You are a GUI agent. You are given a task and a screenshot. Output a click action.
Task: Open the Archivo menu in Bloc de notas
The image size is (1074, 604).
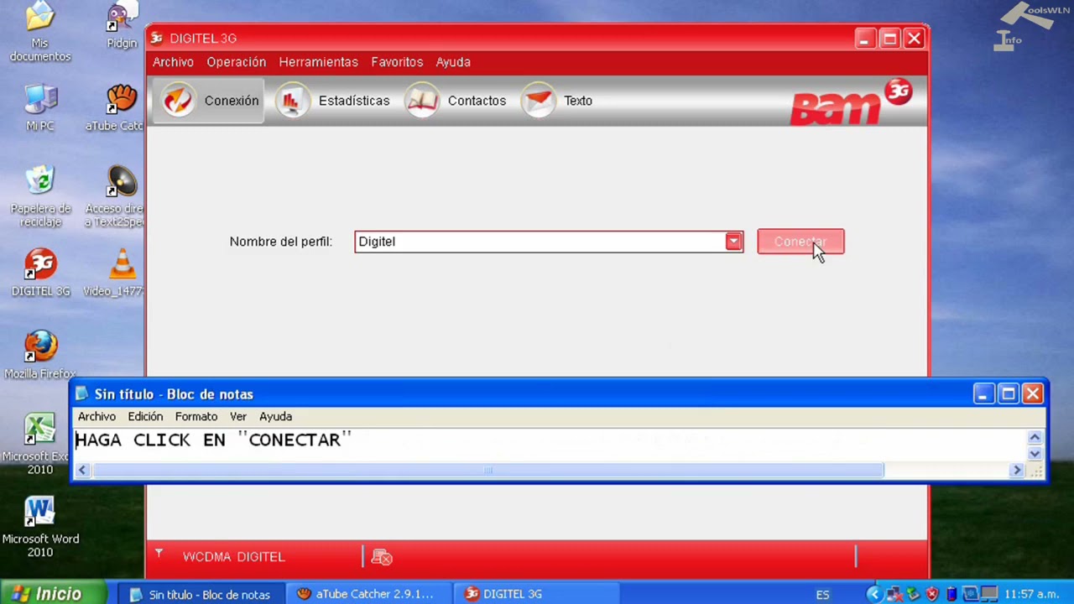(96, 416)
